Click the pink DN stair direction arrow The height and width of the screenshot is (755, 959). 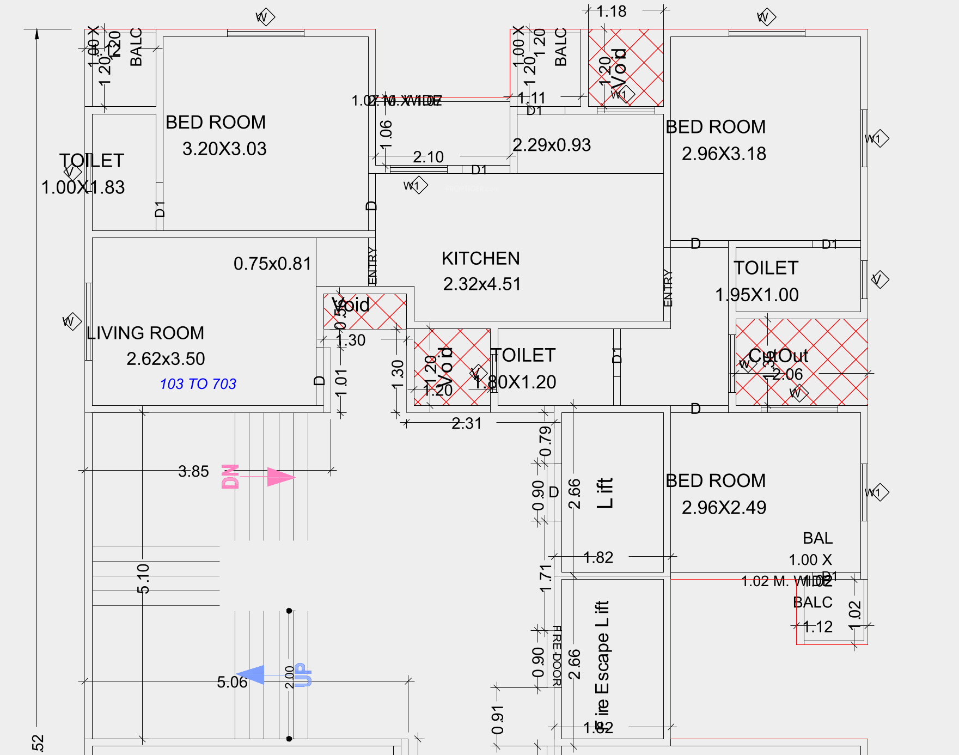click(x=279, y=477)
